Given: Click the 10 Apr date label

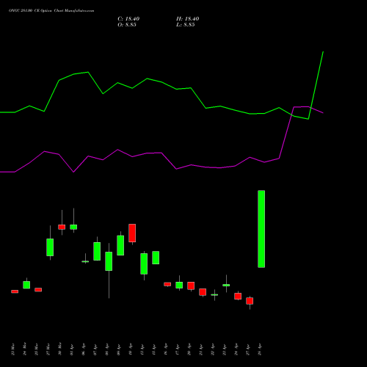Looking at the screenshot, I should pos(131,349).
